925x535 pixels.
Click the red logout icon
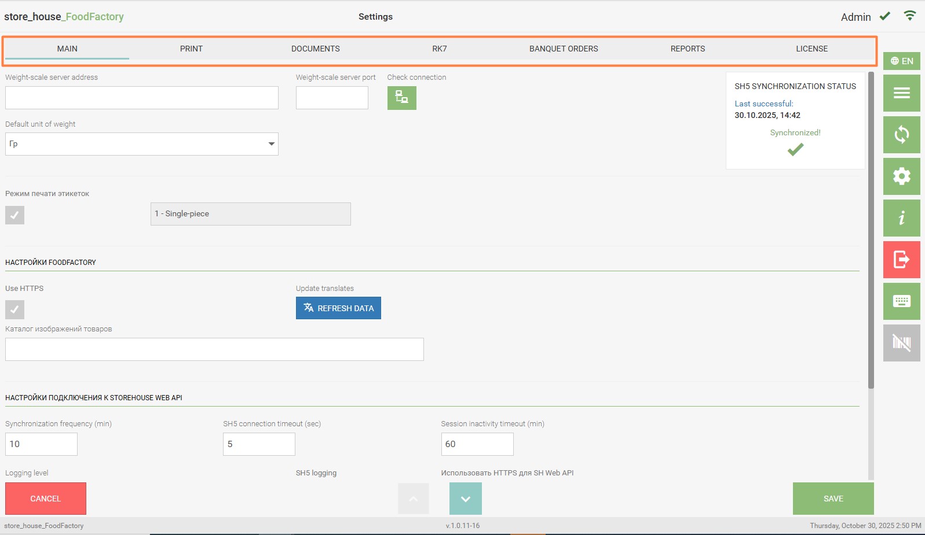(901, 260)
